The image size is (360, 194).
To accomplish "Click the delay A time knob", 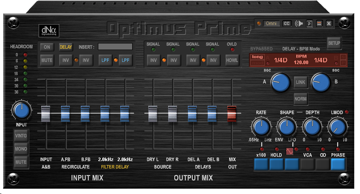I will [281, 83].
